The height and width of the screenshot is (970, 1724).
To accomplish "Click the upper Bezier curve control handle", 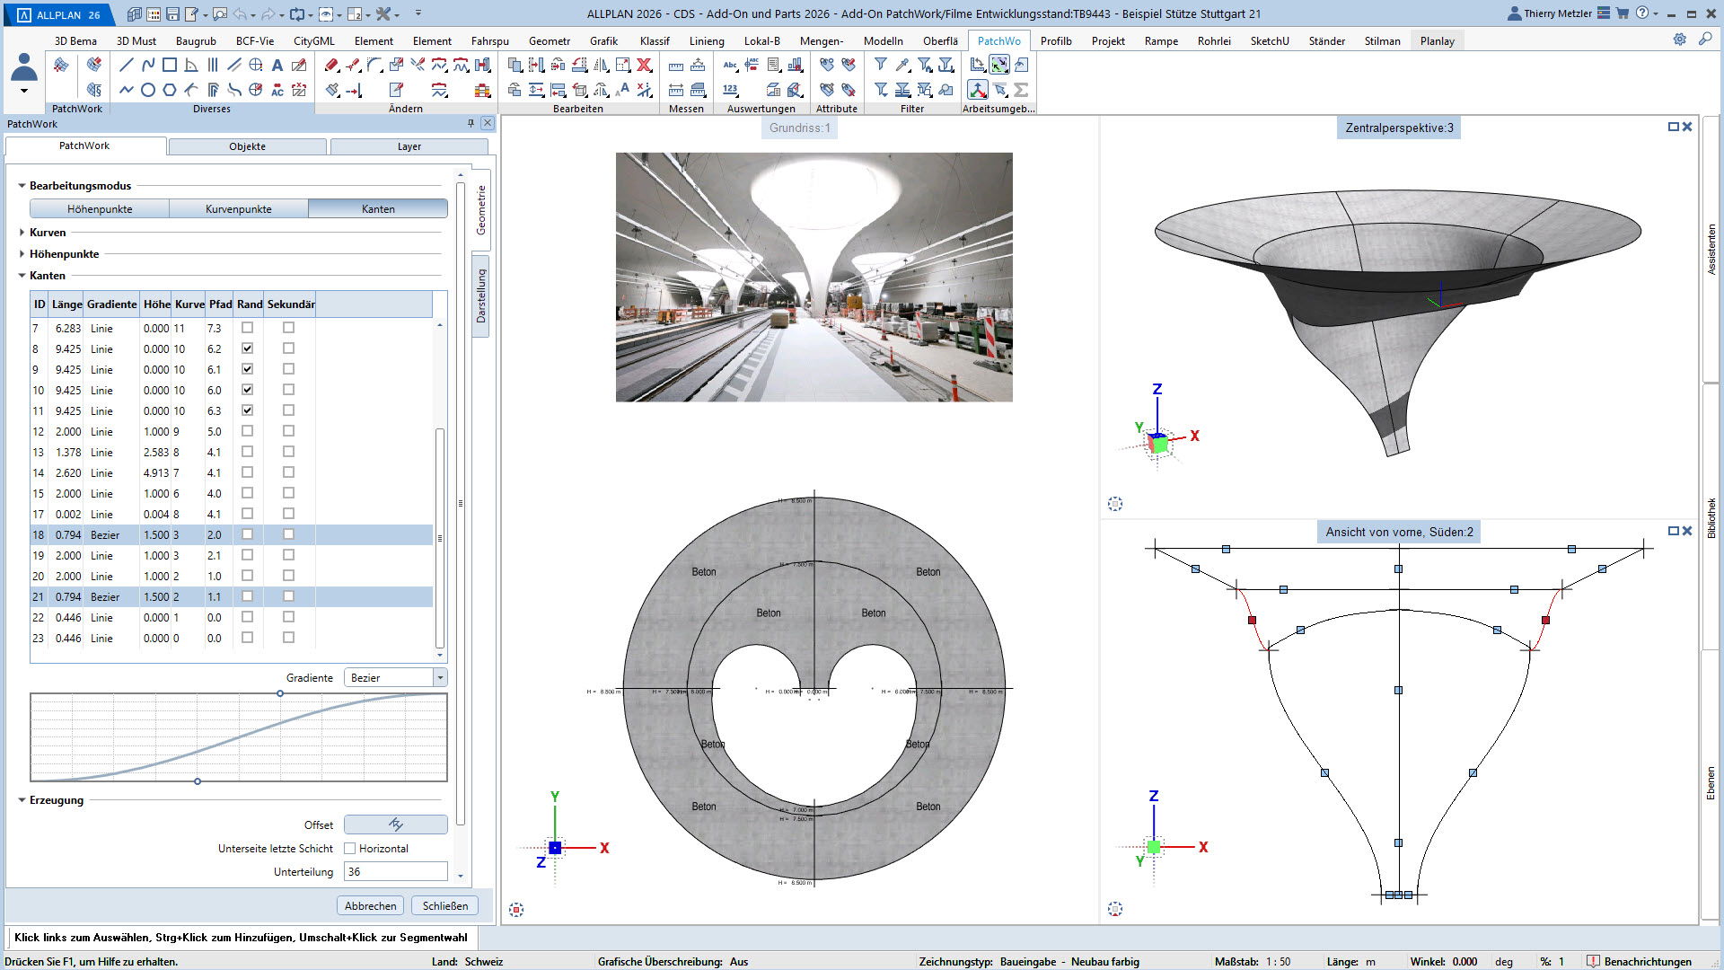I will point(280,693).
